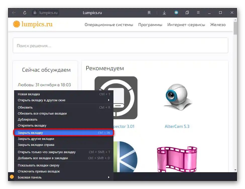245x189 pixels.
Task: Click the lumpics.ru orange logo
Action: click(33, 24)
